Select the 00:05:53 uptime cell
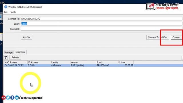This screenshot has height=103, width=183. point(126,66)
